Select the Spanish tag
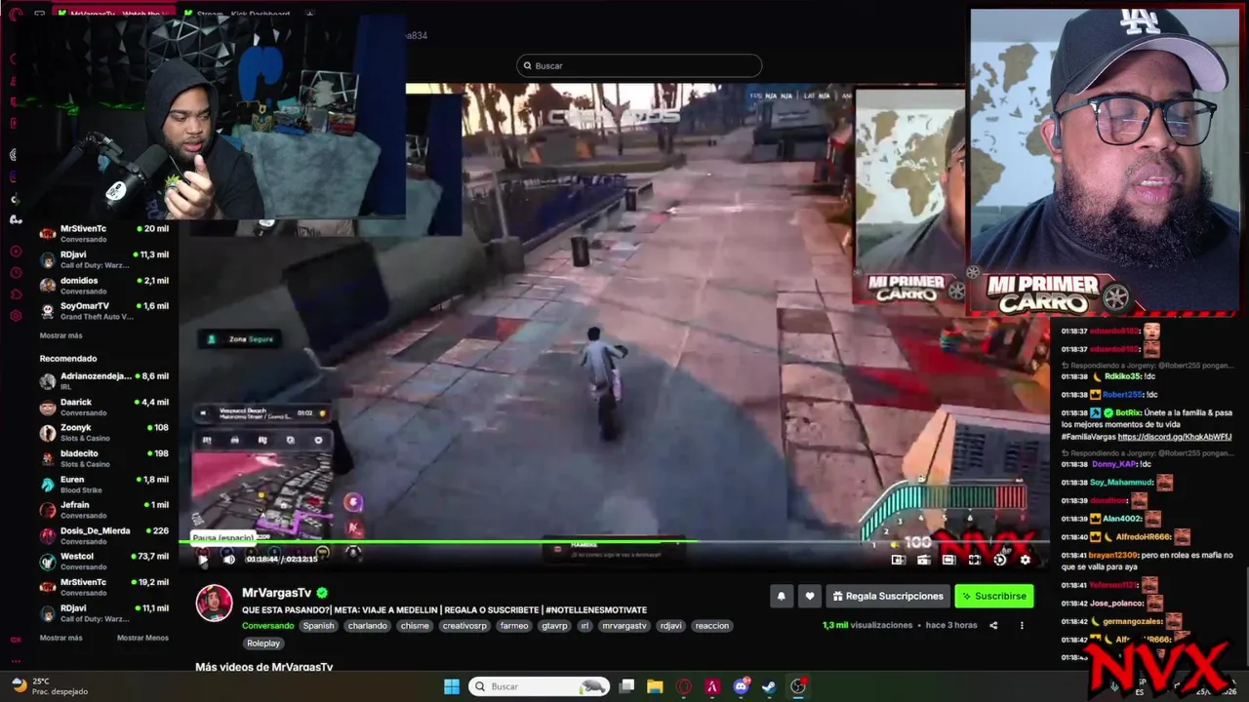The image size is (1249, 702). (318, 626)
